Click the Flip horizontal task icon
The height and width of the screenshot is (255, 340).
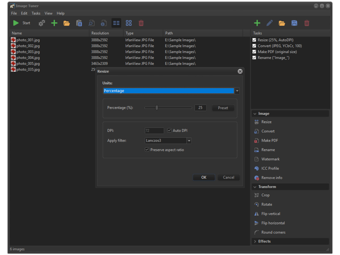[257, 223]
